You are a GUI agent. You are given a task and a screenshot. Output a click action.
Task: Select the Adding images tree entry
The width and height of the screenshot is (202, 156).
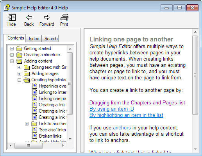click(45, 74)
